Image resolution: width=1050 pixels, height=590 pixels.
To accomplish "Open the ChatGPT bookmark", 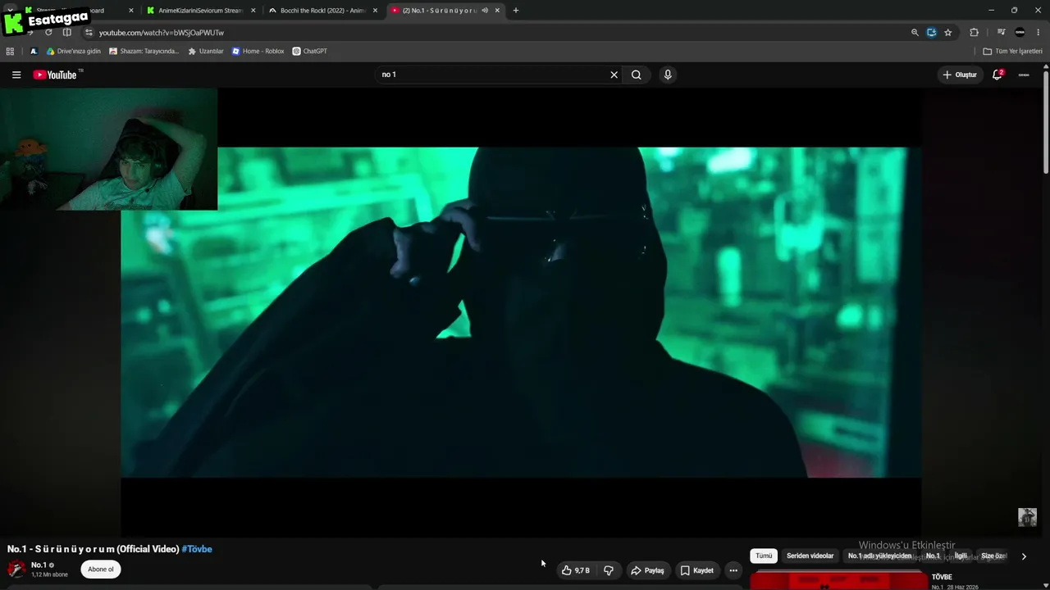I will (310, 51).
